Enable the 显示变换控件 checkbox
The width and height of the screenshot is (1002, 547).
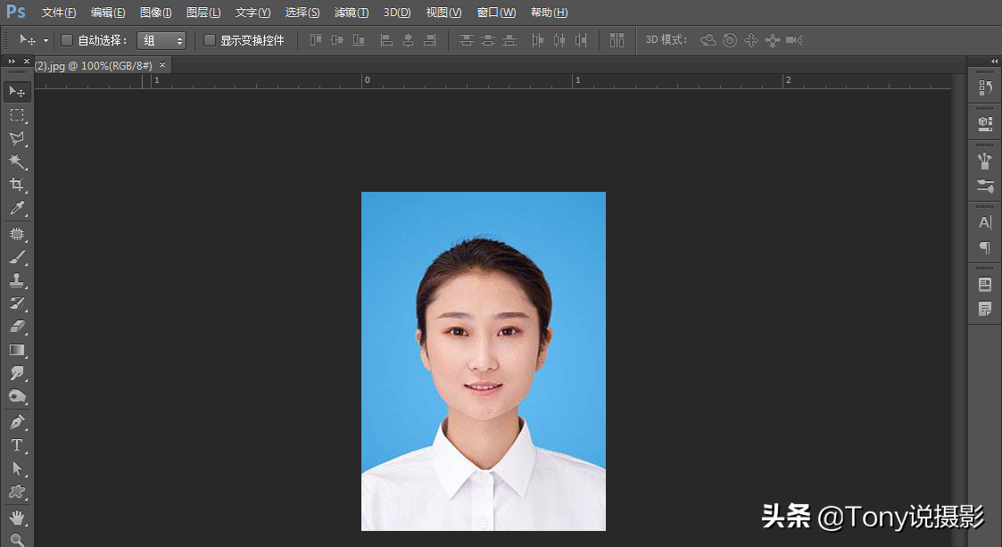209,40
